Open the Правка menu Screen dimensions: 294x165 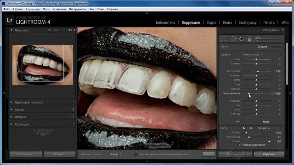click(x=18, y=9)
